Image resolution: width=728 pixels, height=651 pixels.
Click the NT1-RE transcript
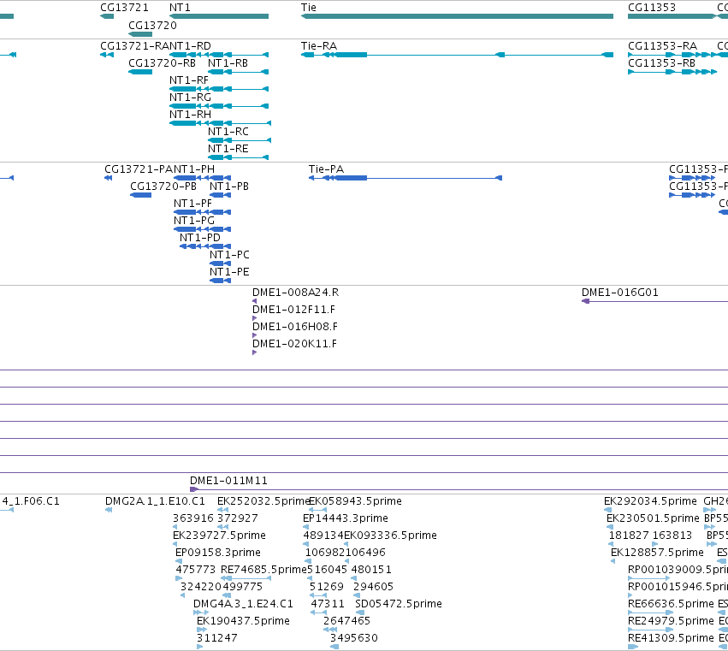click(x=238, y=157)
